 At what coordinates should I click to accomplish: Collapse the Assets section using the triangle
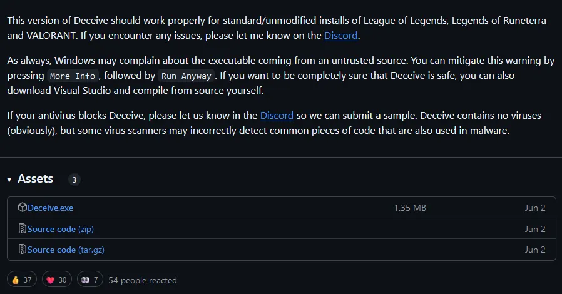click(9, 180)
